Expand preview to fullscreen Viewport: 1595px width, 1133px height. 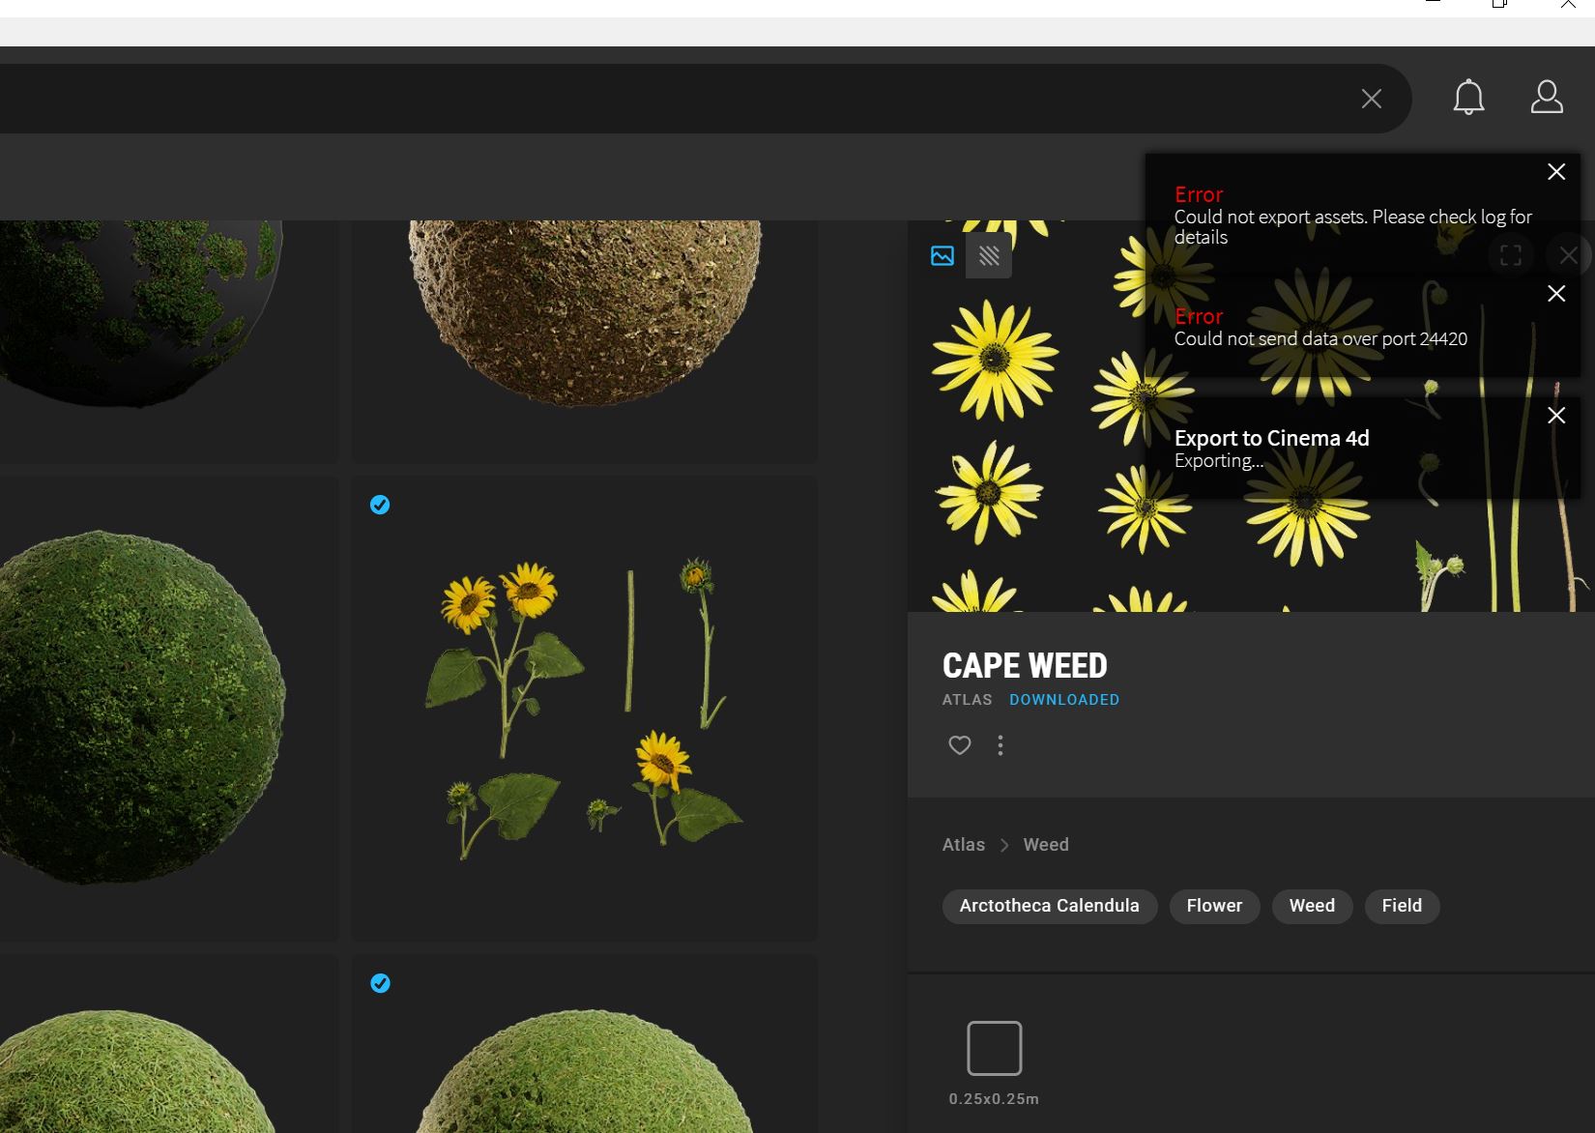[x=1510, y=256]
